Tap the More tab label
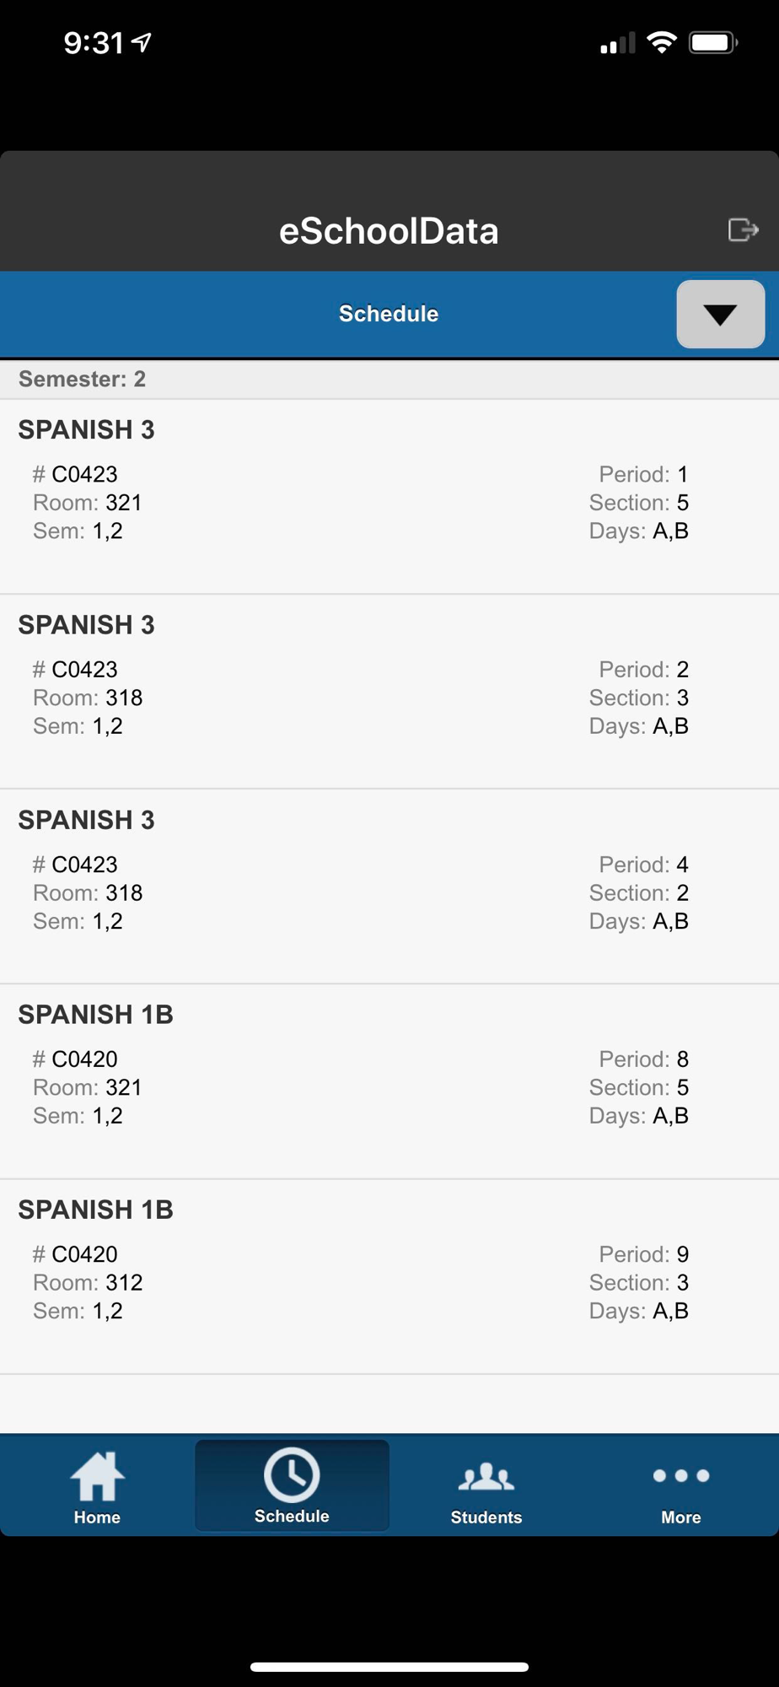This screenshot has height=1687, width=779. pyautogui.click(x=681, y=1517)
